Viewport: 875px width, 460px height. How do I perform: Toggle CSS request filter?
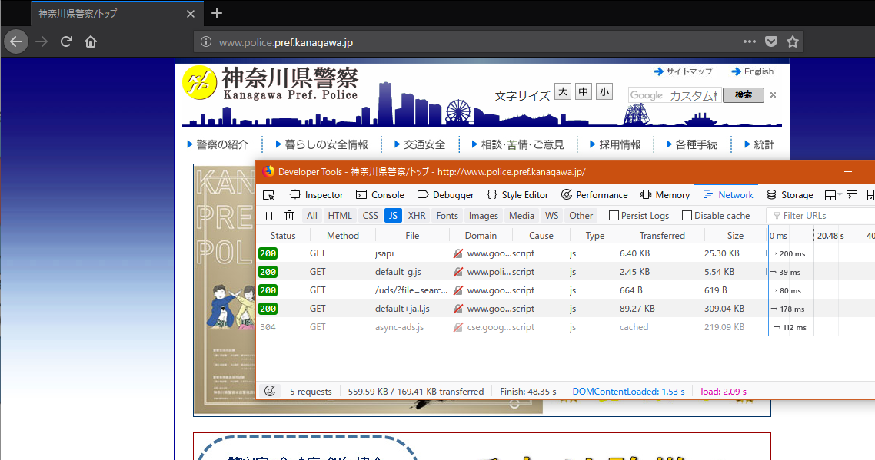[x=370, y=216]
